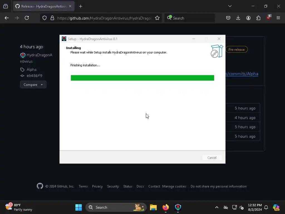Select the Releases HydraDragonAntivirus tab
Screen dimensions: 285x214
44,6
